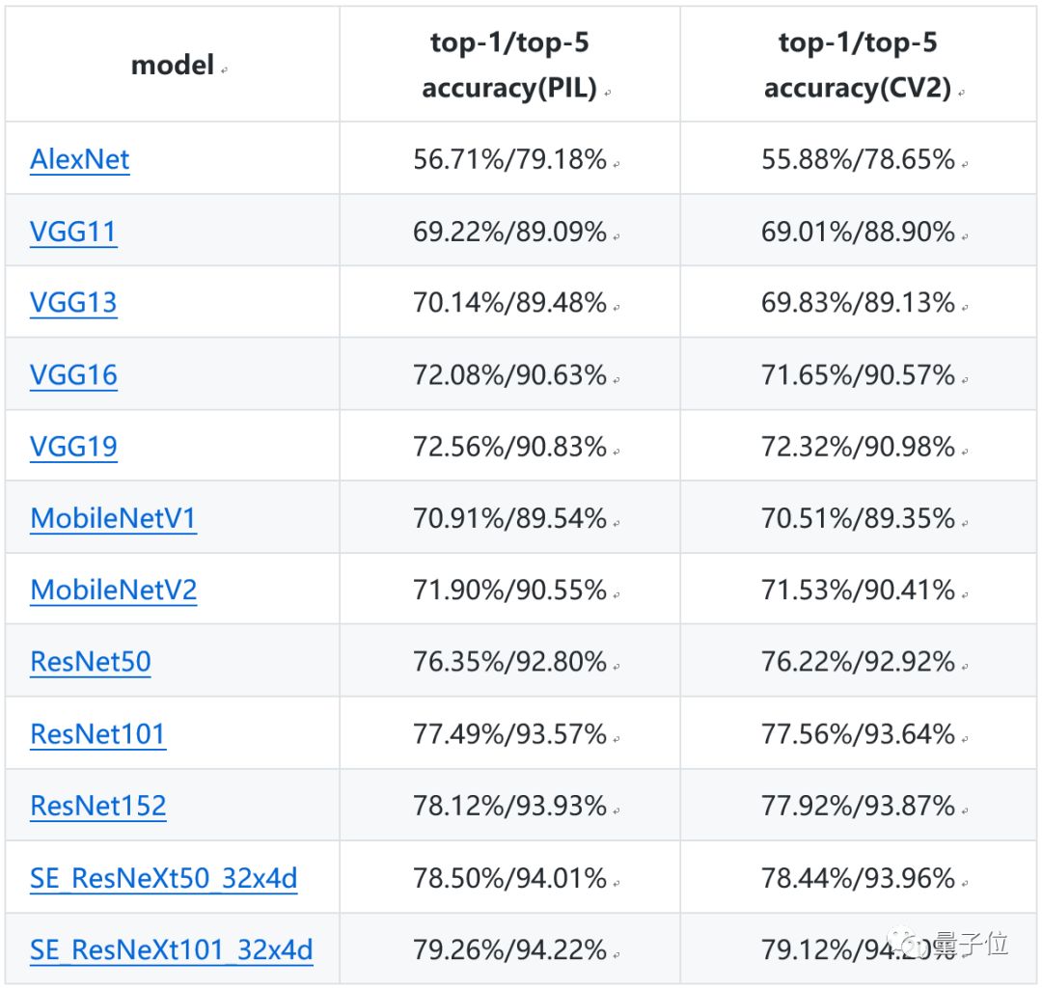Click the VGG16 PIL accuracy 72.08%/90.63%

pyautogui.click(x=509, y=374)
